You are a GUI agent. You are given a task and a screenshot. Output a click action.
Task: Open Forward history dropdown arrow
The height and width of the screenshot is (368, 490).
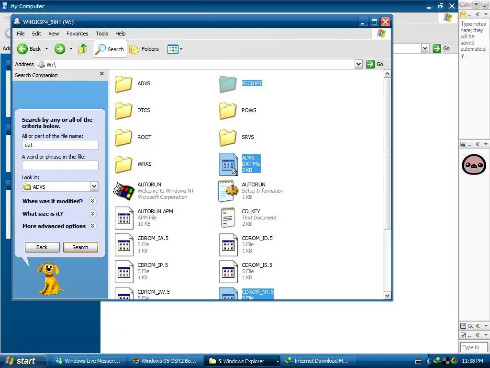coord(71,49)
